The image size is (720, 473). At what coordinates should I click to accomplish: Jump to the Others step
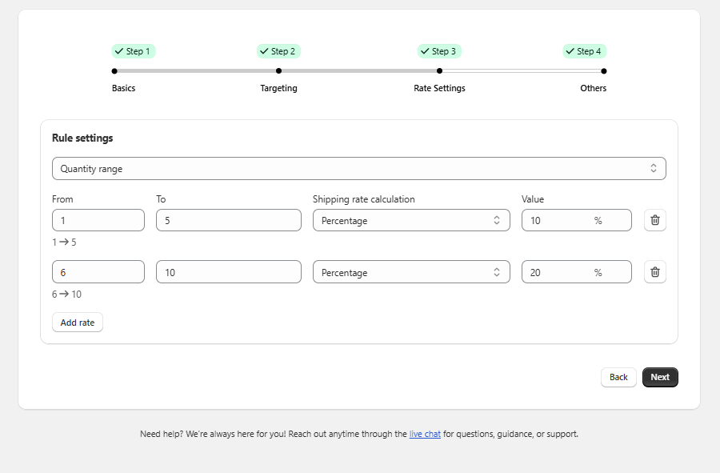tap(593, 88)
